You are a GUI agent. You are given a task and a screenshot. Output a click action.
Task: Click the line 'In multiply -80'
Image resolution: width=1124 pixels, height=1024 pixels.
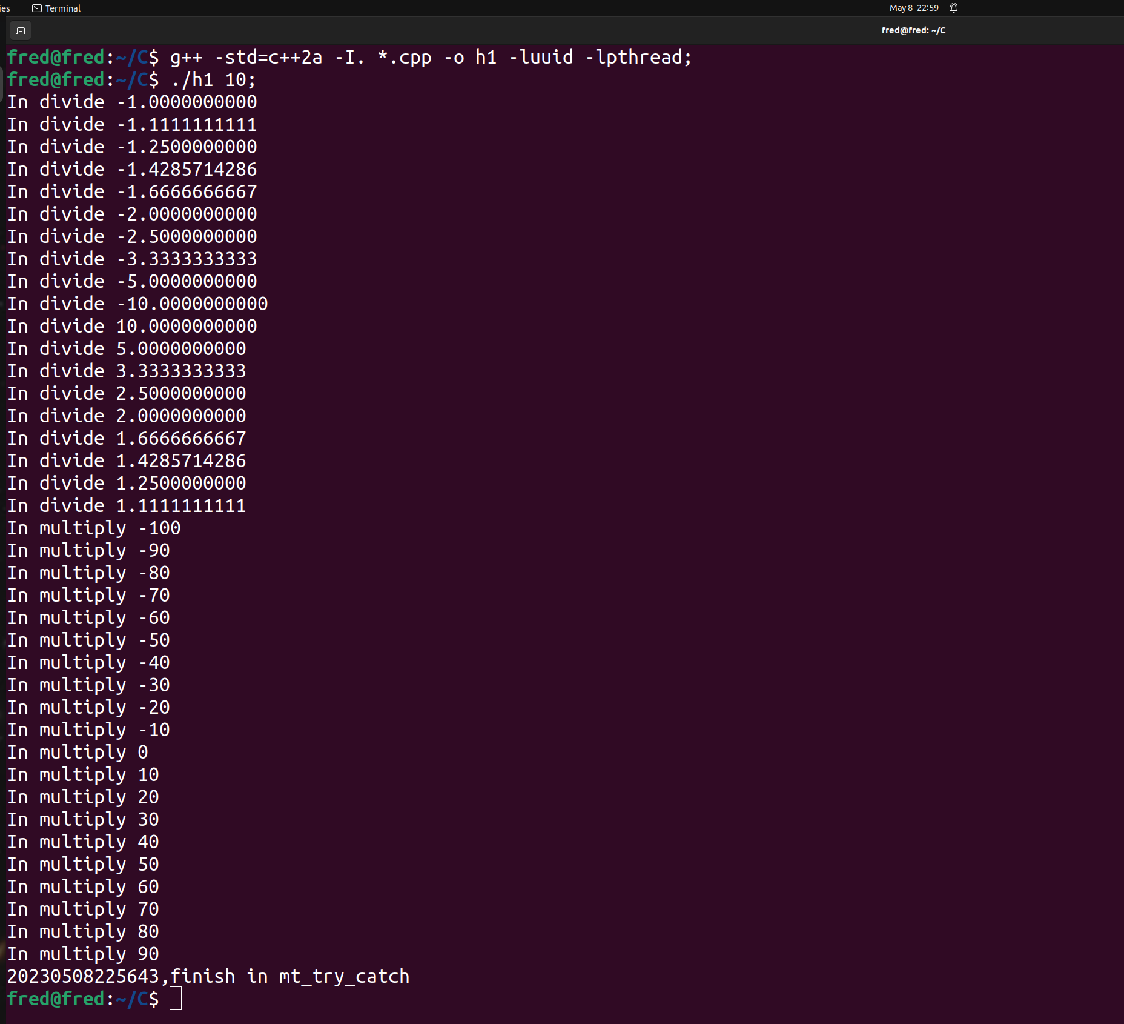click(x=88, y=573)
